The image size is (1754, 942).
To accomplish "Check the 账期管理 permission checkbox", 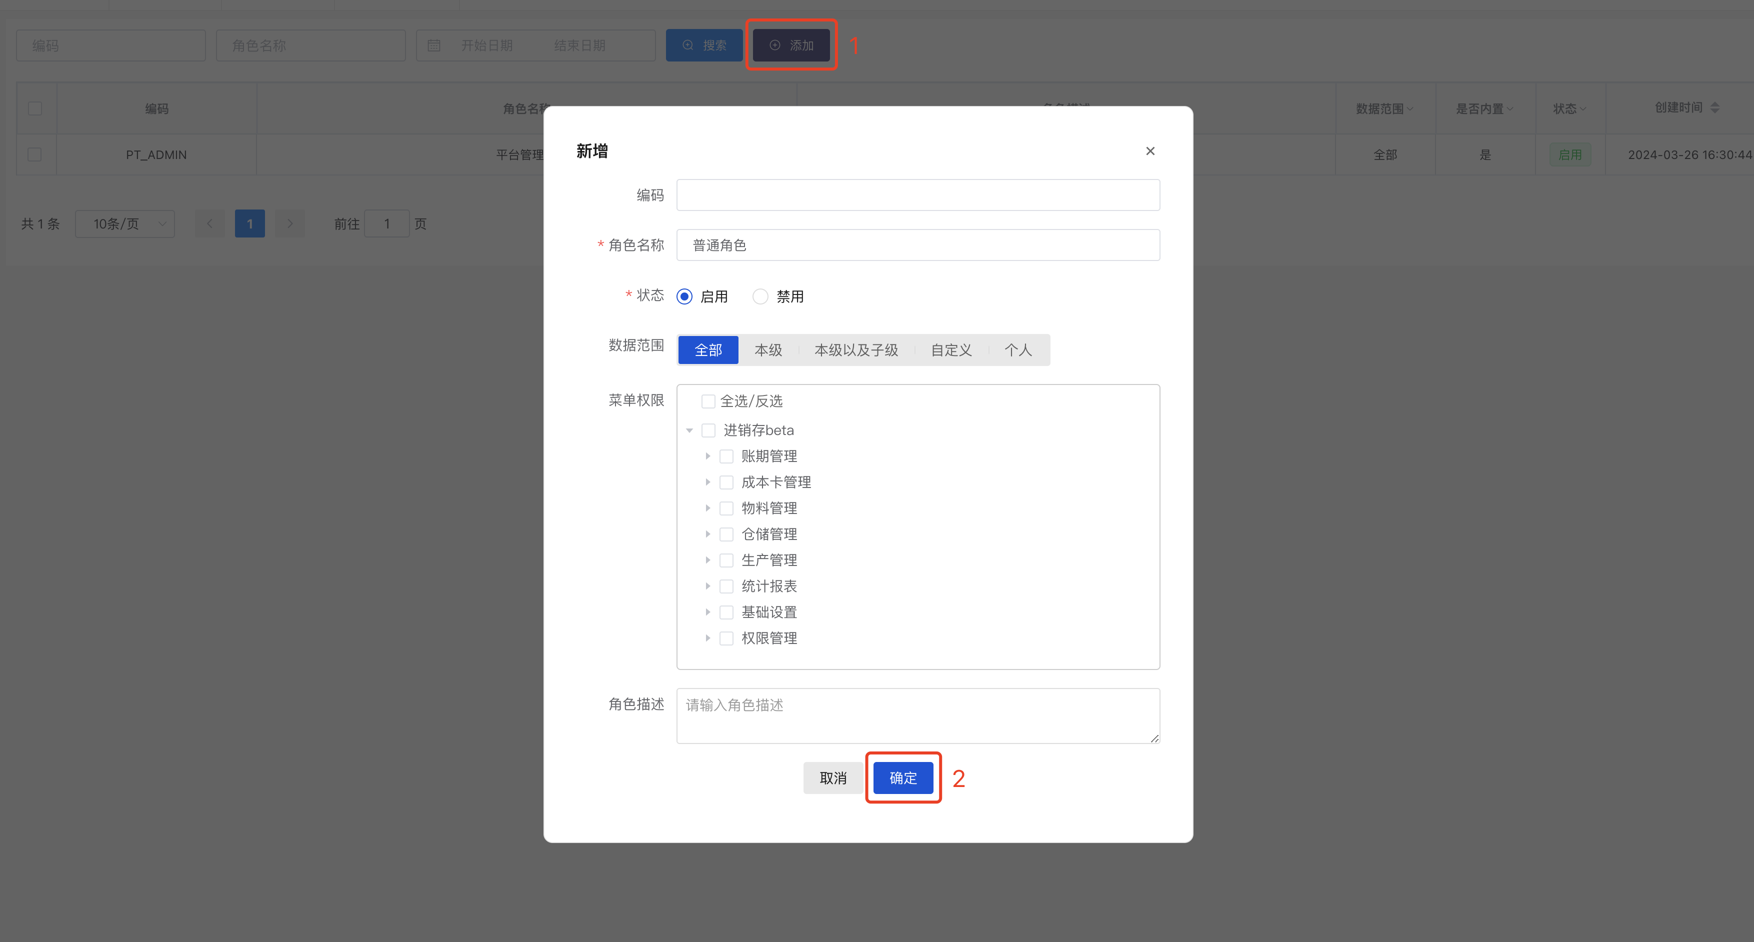I will (x=726, y=455).
